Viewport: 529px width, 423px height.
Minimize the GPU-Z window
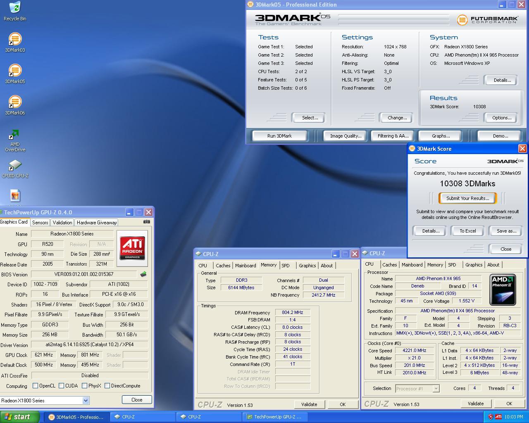129,212
